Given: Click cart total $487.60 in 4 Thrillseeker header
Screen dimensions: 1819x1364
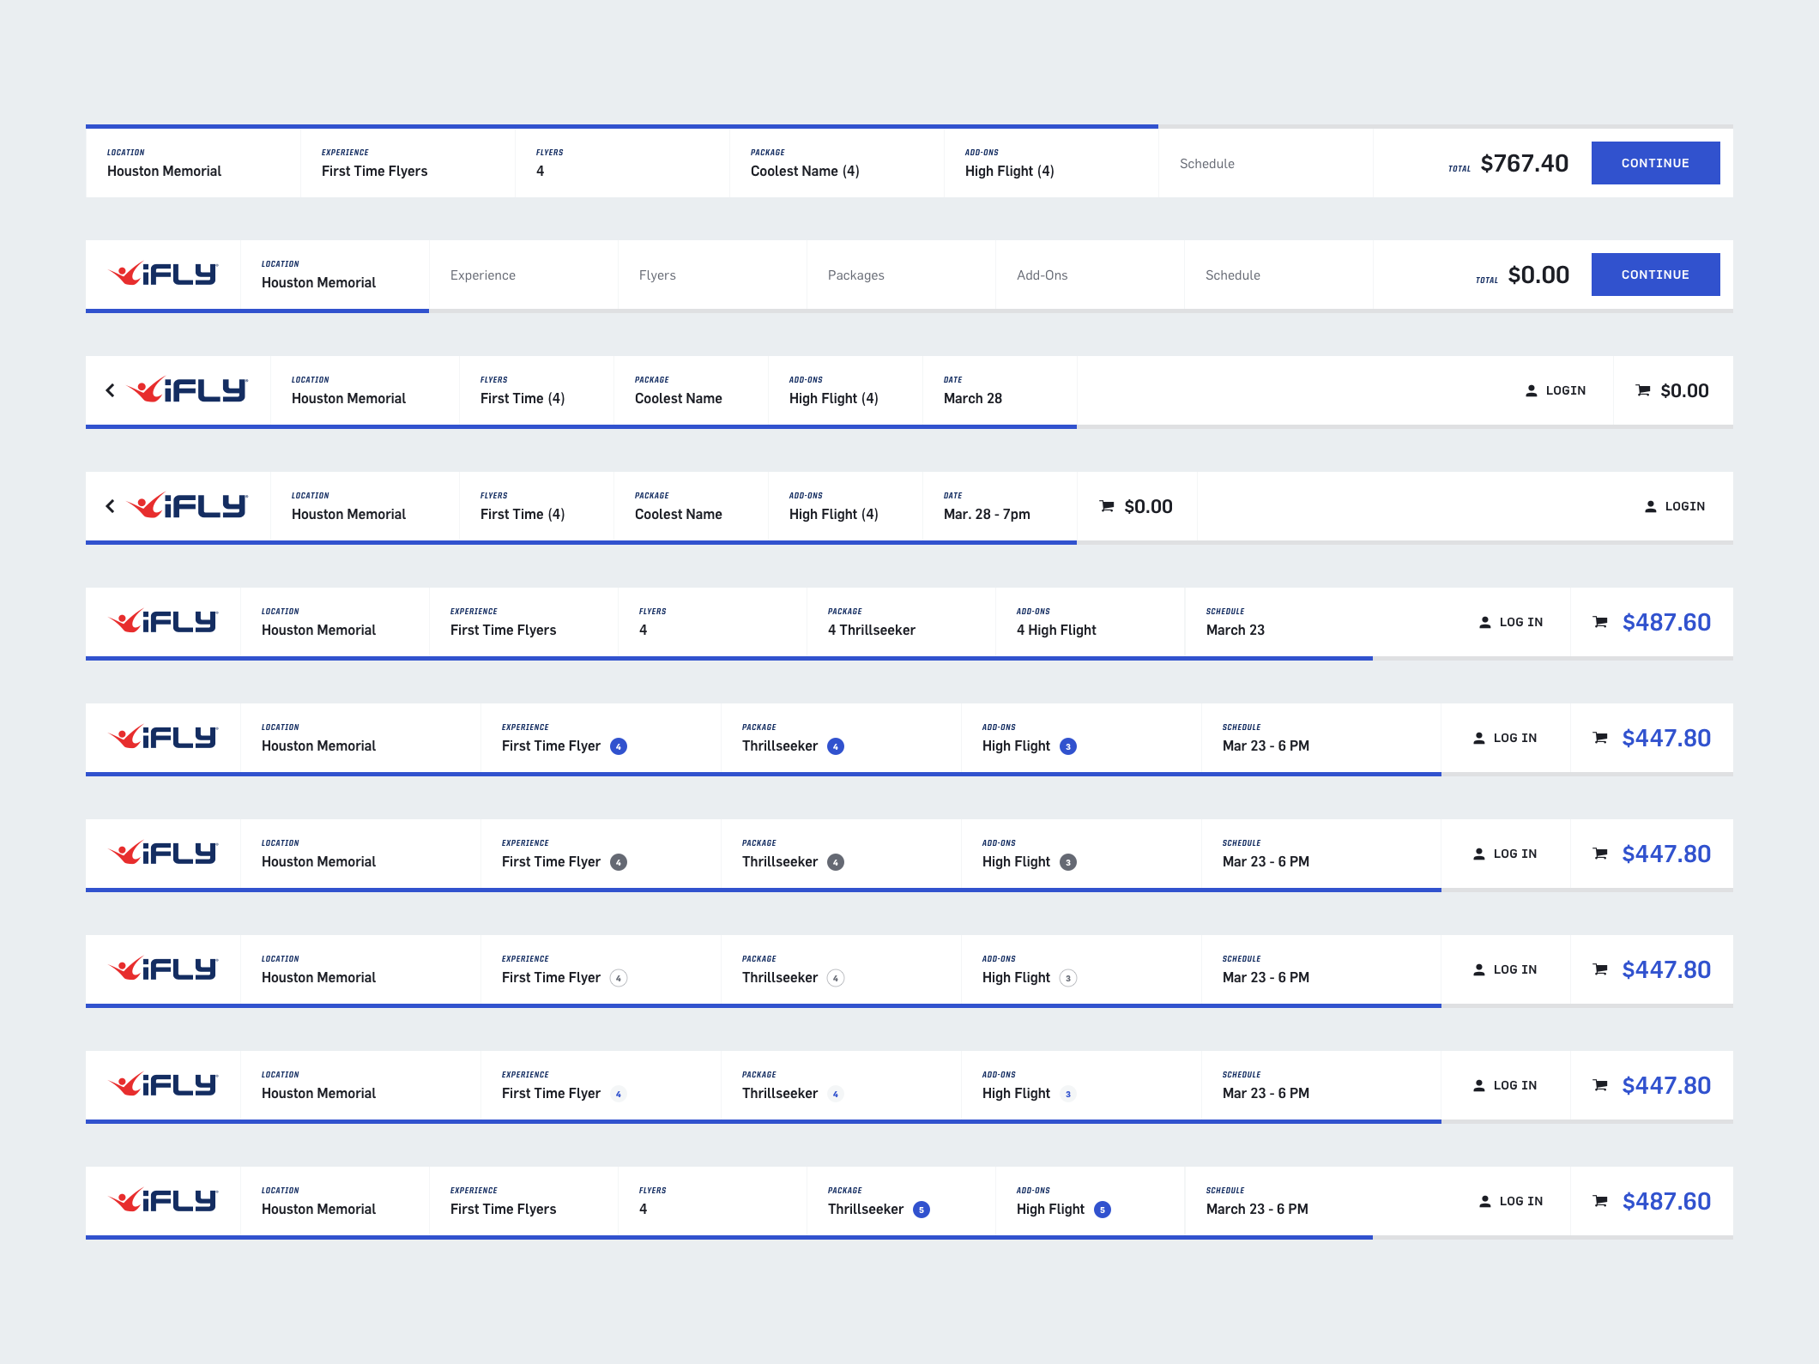Looking at the screenshot, I should 1666,622.
